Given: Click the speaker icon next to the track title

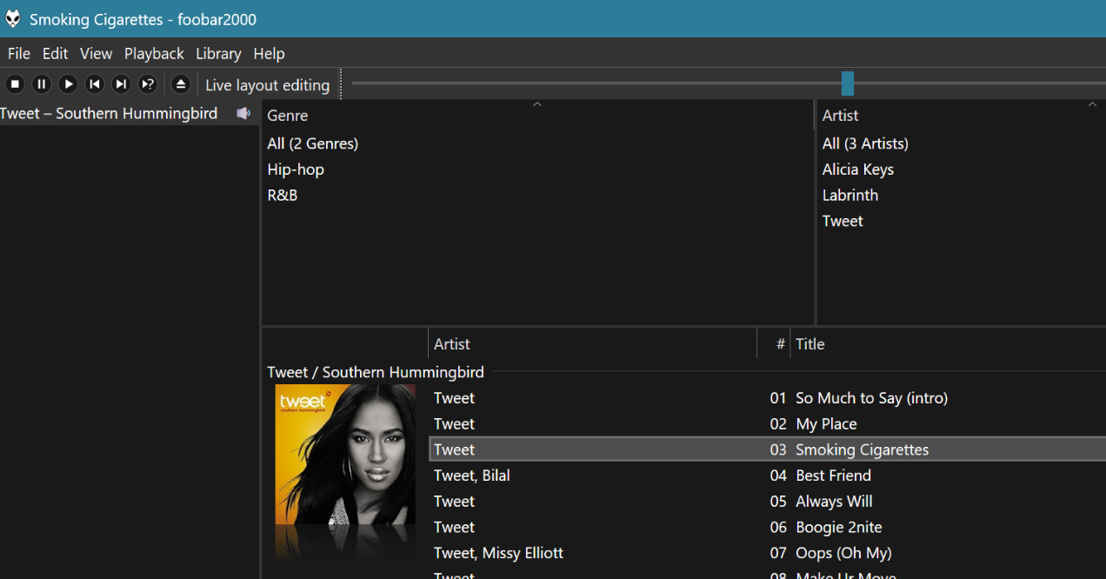Looking at the screenshot, I should [x=243, y=112].
